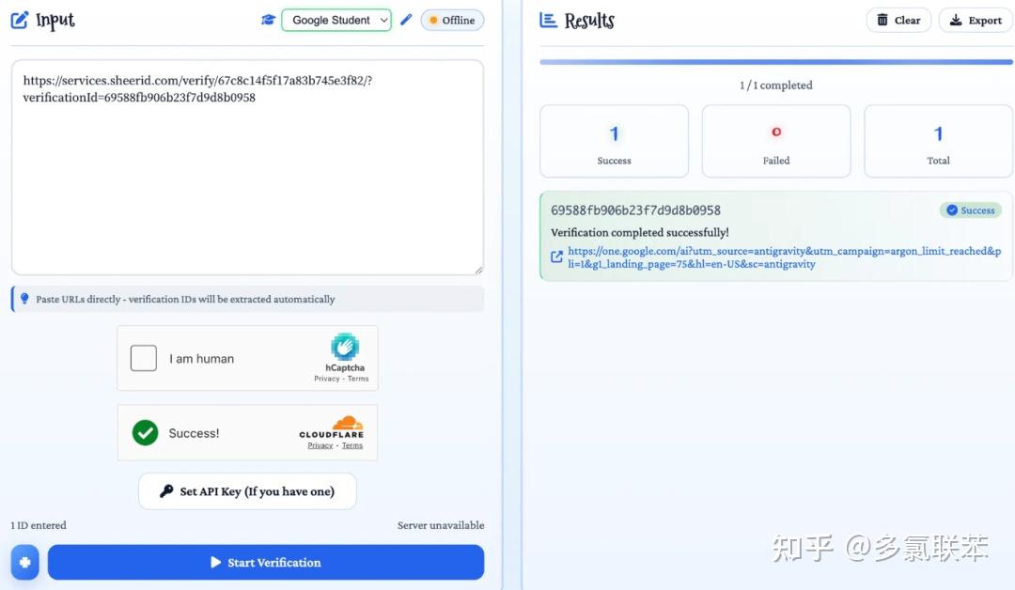Click the pencil edit icon beside Google Student
Image resolution: width=1015 pixels, height=590 pixels.
point(406,20)
